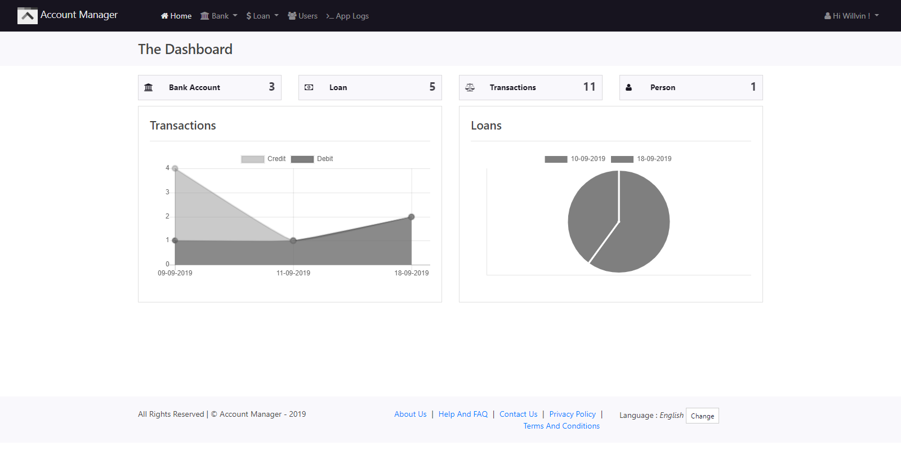Open the Bank Account summary card
The width and height of the screenshot is (901, 459).
[209, 87]
